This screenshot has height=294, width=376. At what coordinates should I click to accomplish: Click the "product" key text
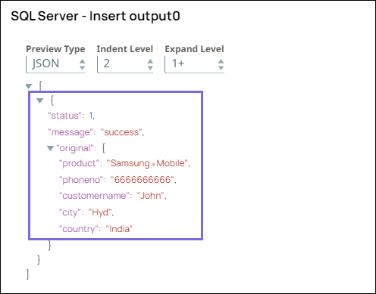(79, 163)
